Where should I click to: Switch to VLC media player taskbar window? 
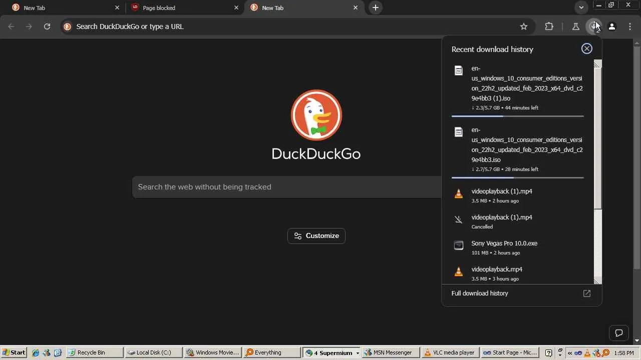[450, 352]
